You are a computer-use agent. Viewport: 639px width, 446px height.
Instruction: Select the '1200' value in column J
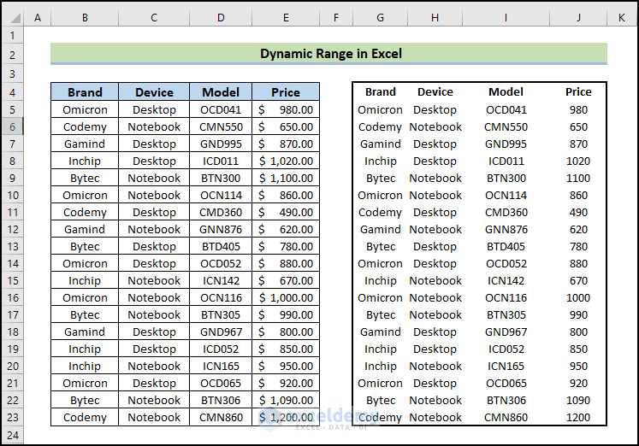[x=578, y=417]
